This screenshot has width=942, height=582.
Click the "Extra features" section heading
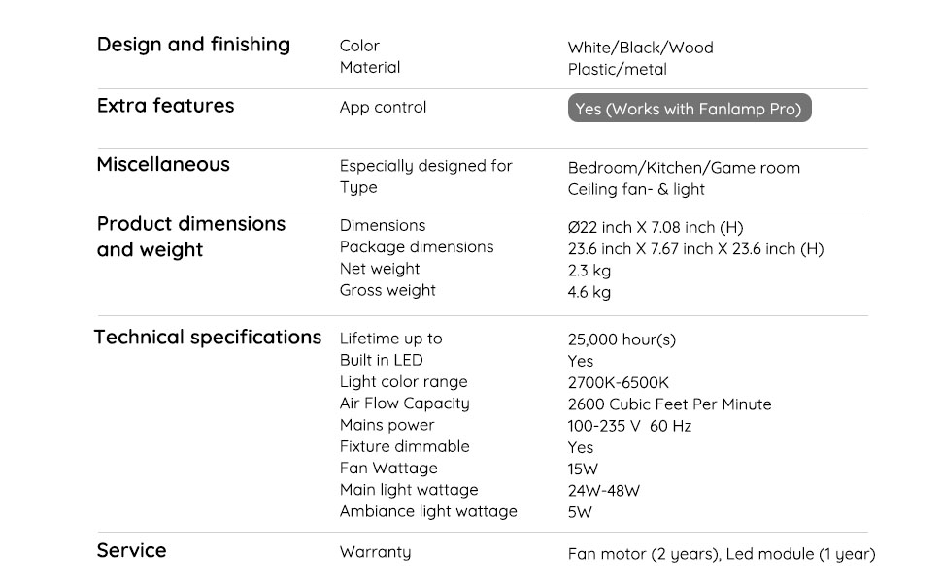[165, 106]
